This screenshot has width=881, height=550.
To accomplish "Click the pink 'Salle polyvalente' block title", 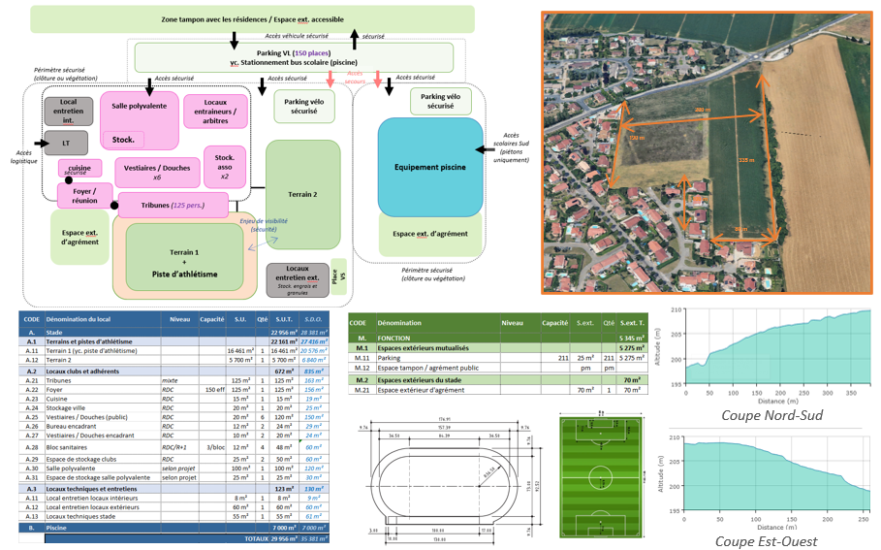I will click(139, 106).
